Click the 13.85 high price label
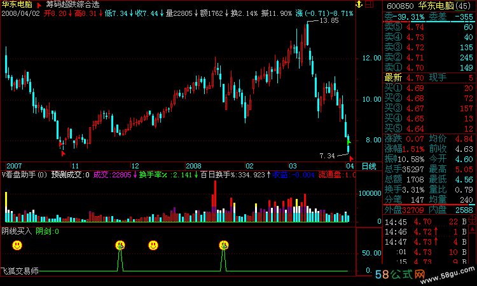 pos(329,21)
